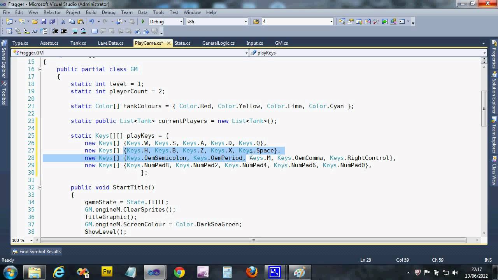Click the Display Parameter Info icon
This screenshot has height=280, width=498.
(x=18, y=31)
